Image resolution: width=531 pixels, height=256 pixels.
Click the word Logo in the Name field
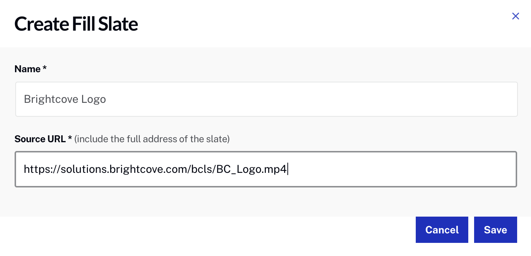tap(93, 100)
